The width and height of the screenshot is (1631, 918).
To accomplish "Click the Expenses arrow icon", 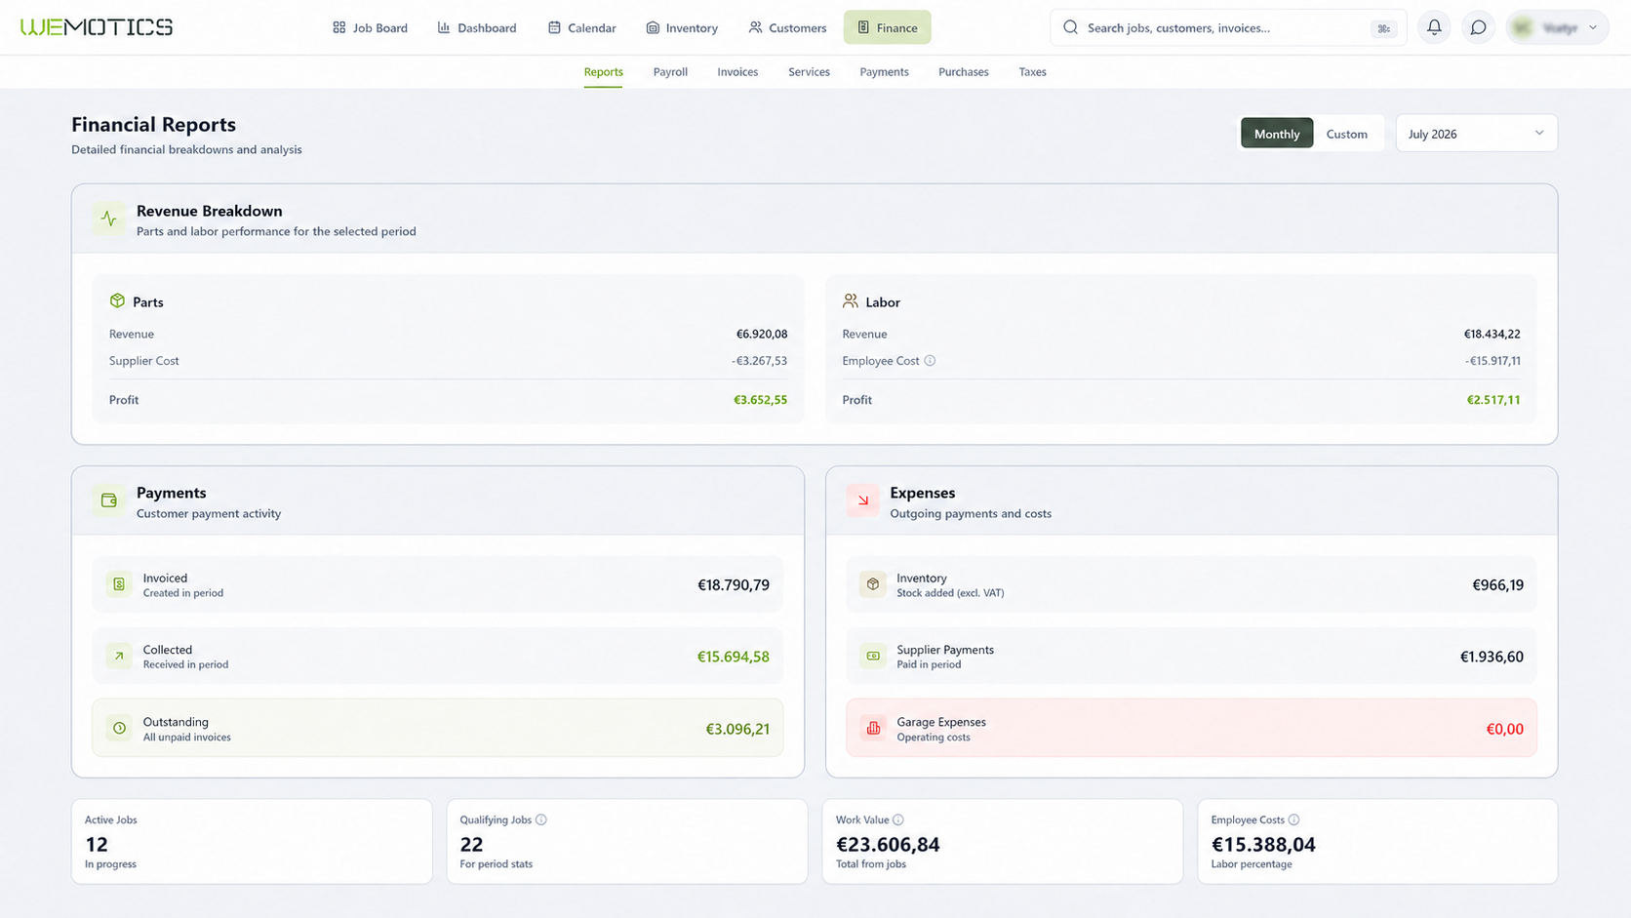I will [x=862, y=500].
